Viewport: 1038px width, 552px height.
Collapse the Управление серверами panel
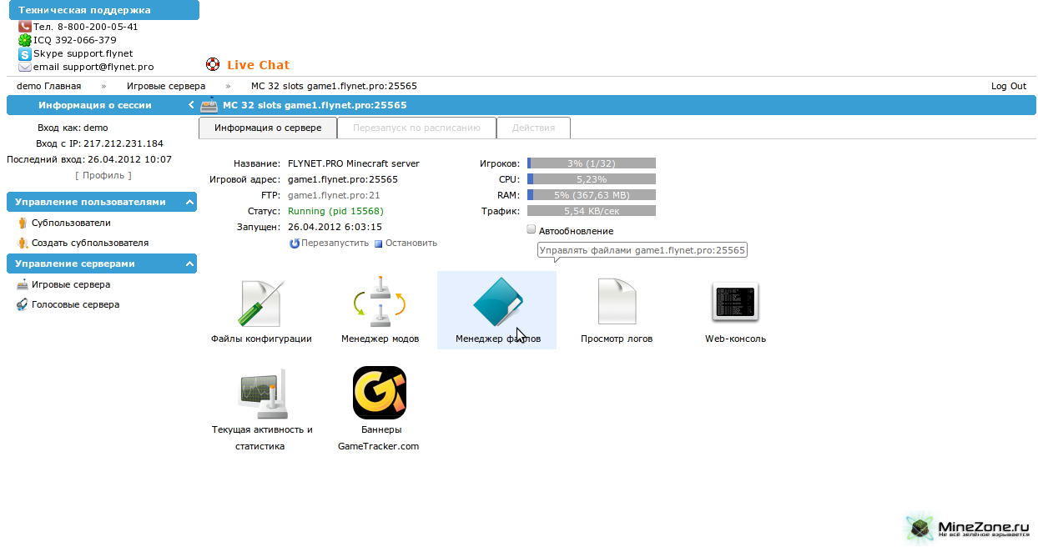(190, 263)
